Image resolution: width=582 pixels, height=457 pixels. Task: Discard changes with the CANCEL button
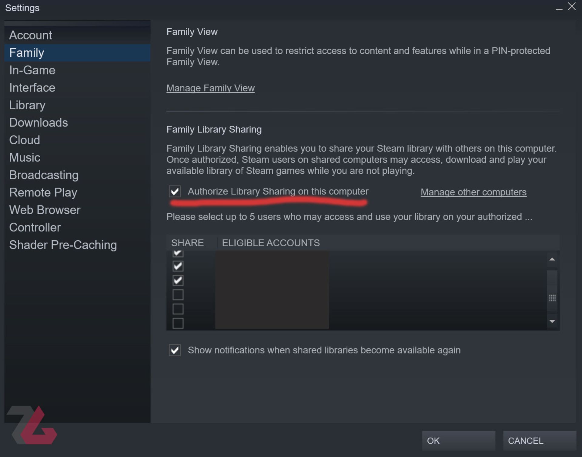tap(540, 441)
